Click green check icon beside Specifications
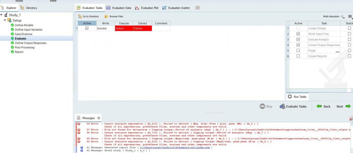Image resolution: width=353 pixels, height=153 pixels. 12,34
